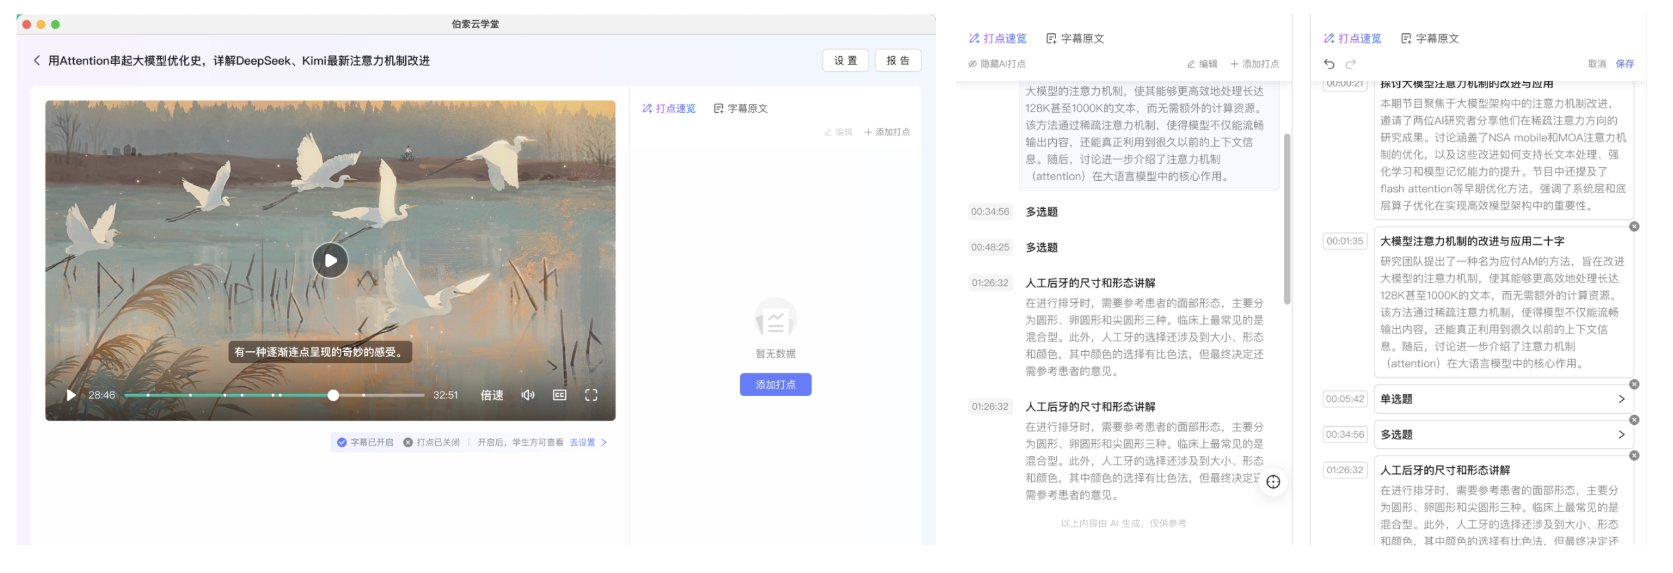Toggle the 字幕已开启 subtitle status
The image size is (1673, 573).
[365, 442]
